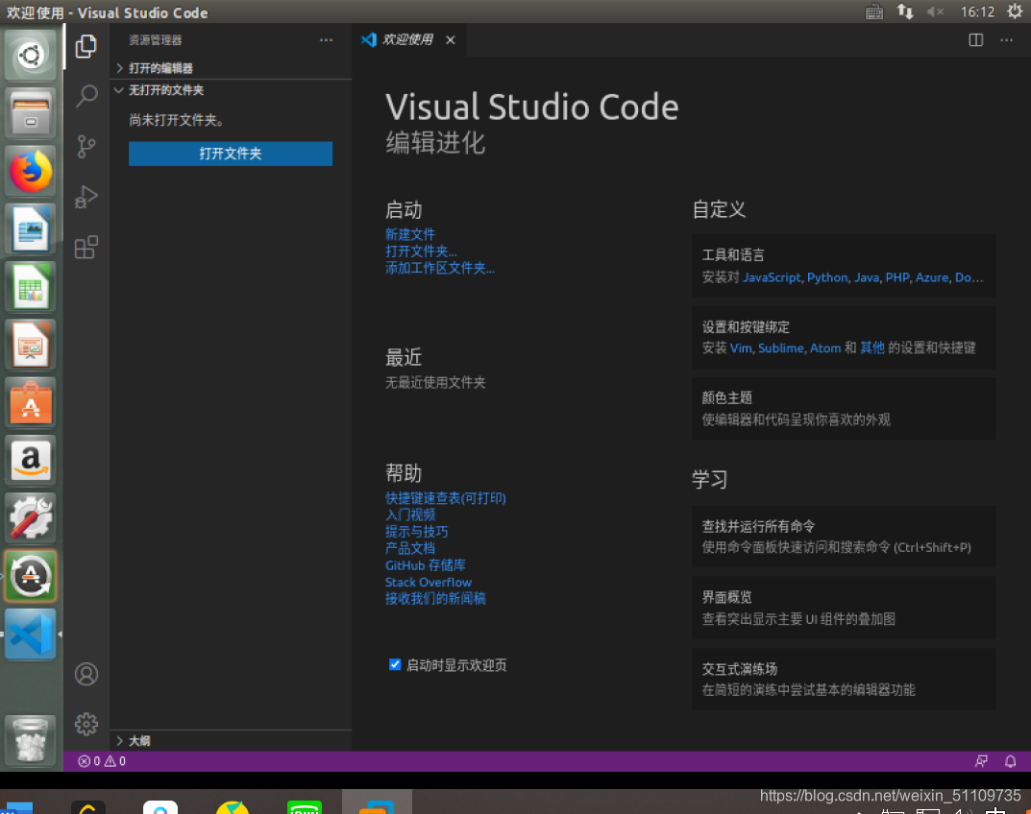
Task: Open Software Updater from dock
Action: (30, 576)
